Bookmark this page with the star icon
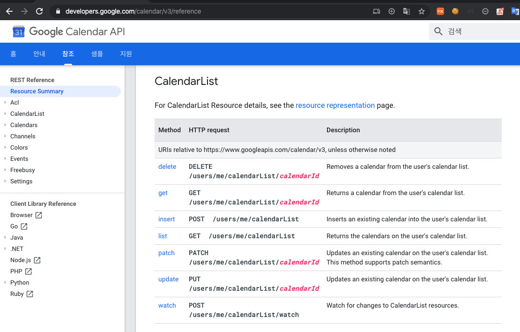520x332 pixels. click(422, 11)
